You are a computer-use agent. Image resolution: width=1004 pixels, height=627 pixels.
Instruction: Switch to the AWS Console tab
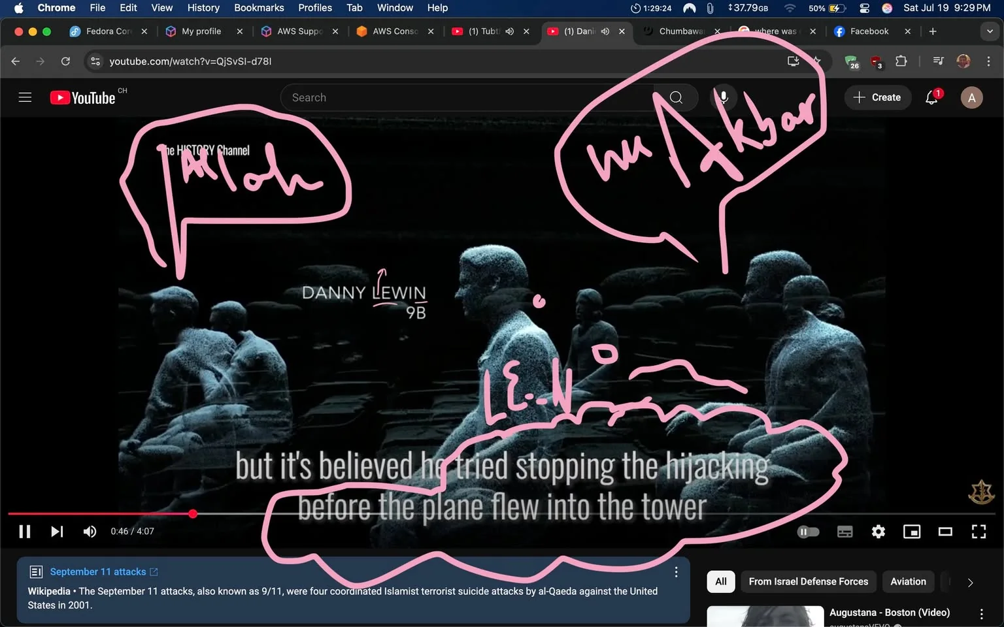click(395, 31)
